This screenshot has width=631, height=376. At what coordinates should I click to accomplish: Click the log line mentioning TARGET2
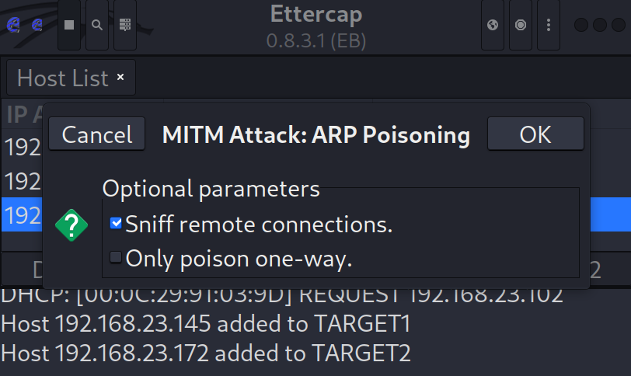click(x=206, y=353)
